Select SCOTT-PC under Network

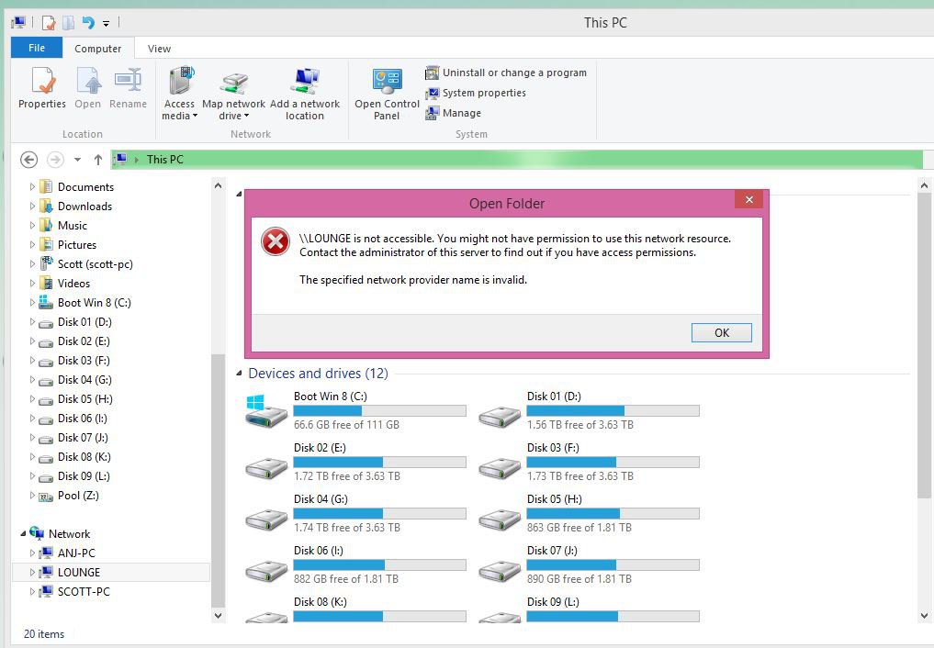(84, 591)
